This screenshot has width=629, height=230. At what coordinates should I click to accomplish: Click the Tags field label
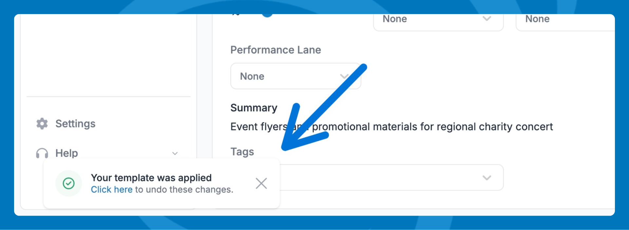coord(242,152)
